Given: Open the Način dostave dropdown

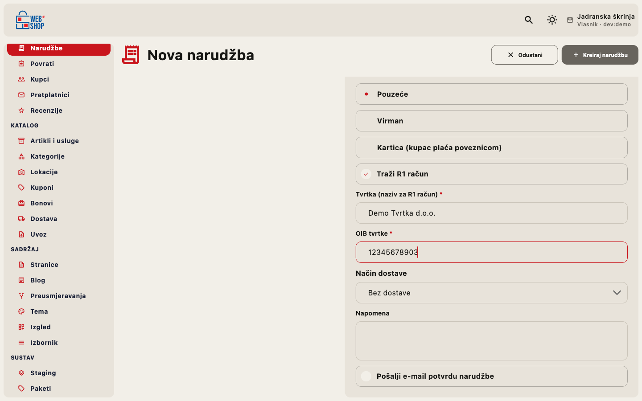Looking at the screenshot, I should click(x=491, y=293).
